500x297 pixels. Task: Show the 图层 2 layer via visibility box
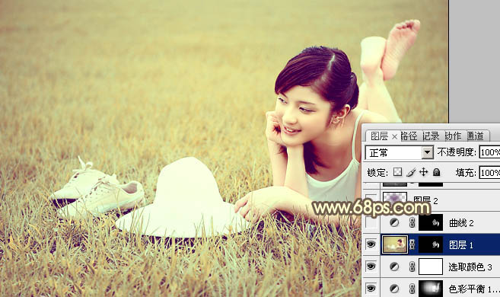click(x=371, y=200)
